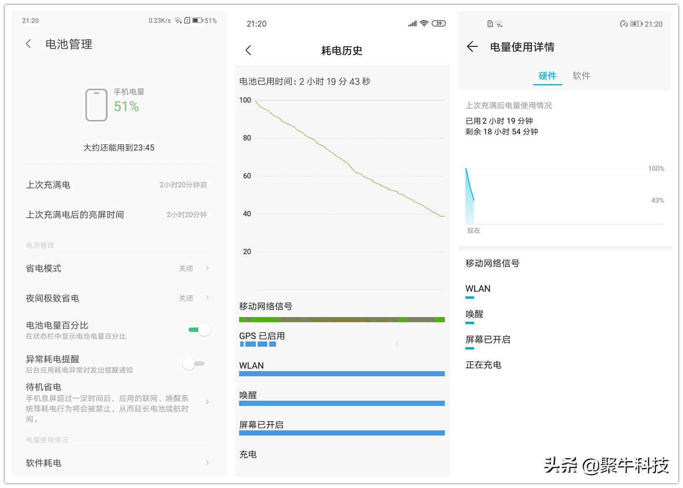The height and width of the screenshot is (488, 683).
Task: Select WLAN entry in 电量使用详情
Action: point(478,289)
